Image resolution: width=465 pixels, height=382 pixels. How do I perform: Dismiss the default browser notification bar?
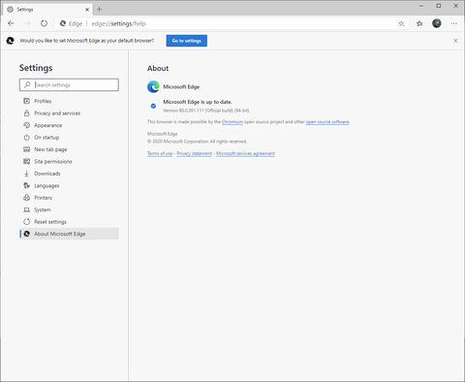coord(455,41)
